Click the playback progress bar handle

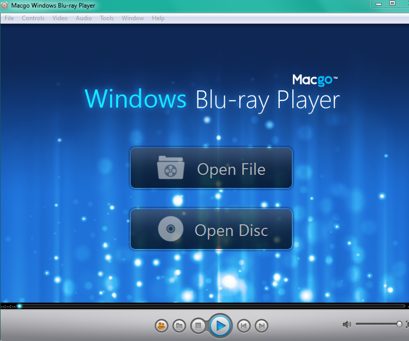click(x=19, y=306)
